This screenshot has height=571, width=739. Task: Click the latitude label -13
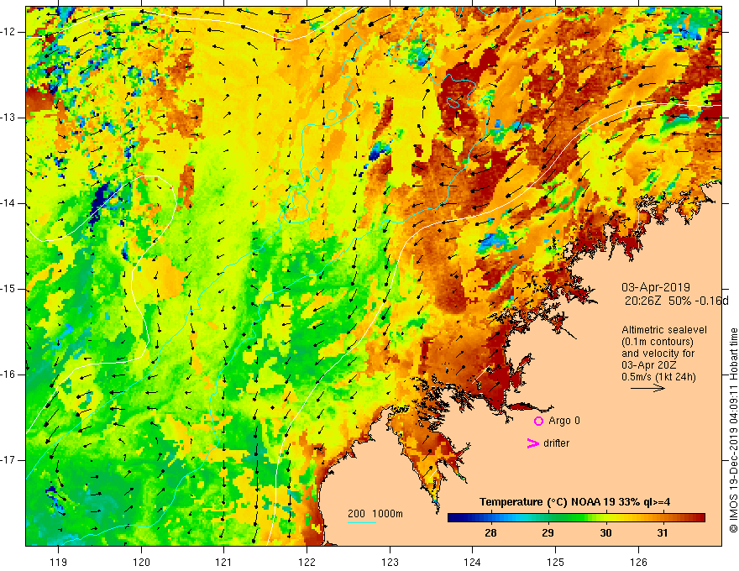click(8, 118)
